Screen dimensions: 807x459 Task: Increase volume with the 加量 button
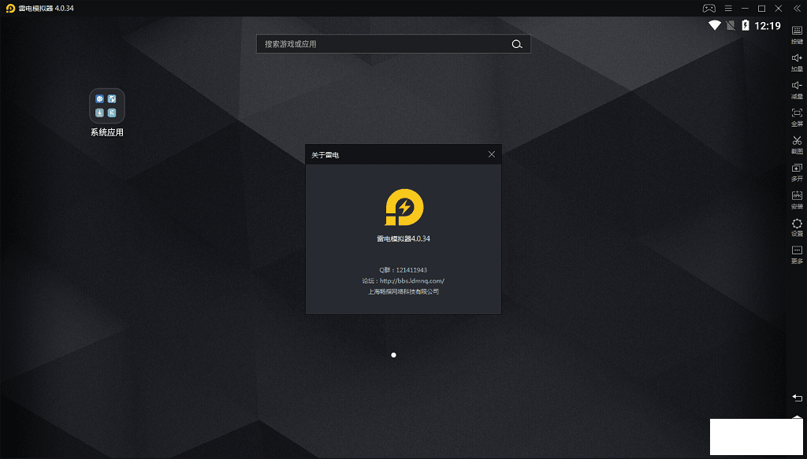[797, 62]
